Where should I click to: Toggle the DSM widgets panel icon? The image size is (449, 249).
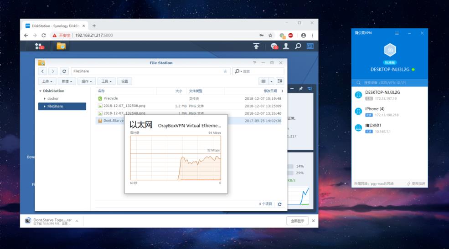pos(310,46)
